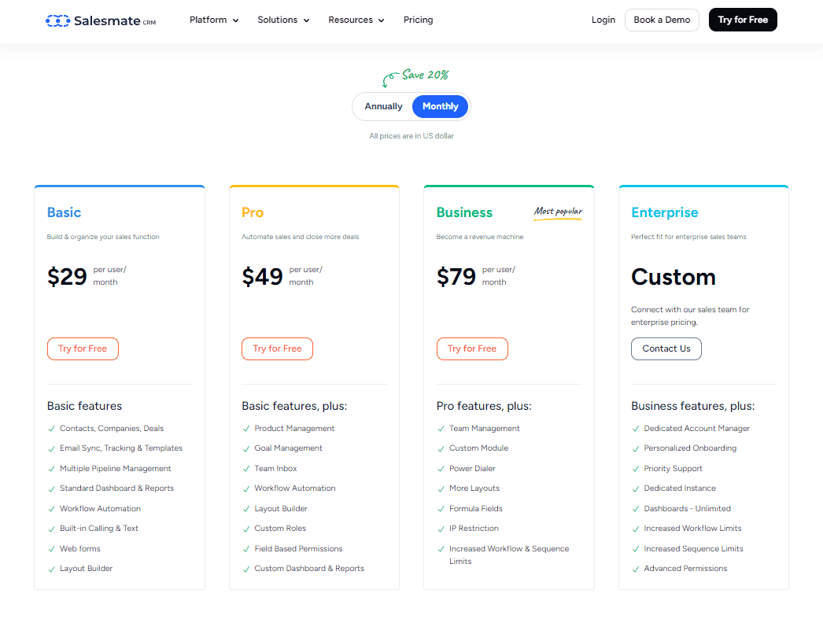Click the checkmark beside Workflow Automation in Basic

[51, 508]
